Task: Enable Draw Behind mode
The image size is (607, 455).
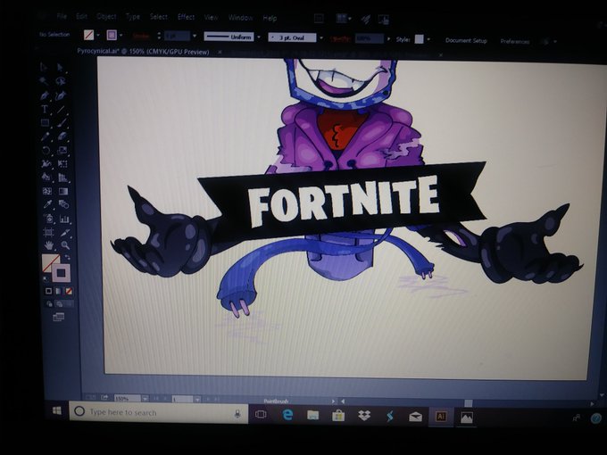Action: click(59, 304)
